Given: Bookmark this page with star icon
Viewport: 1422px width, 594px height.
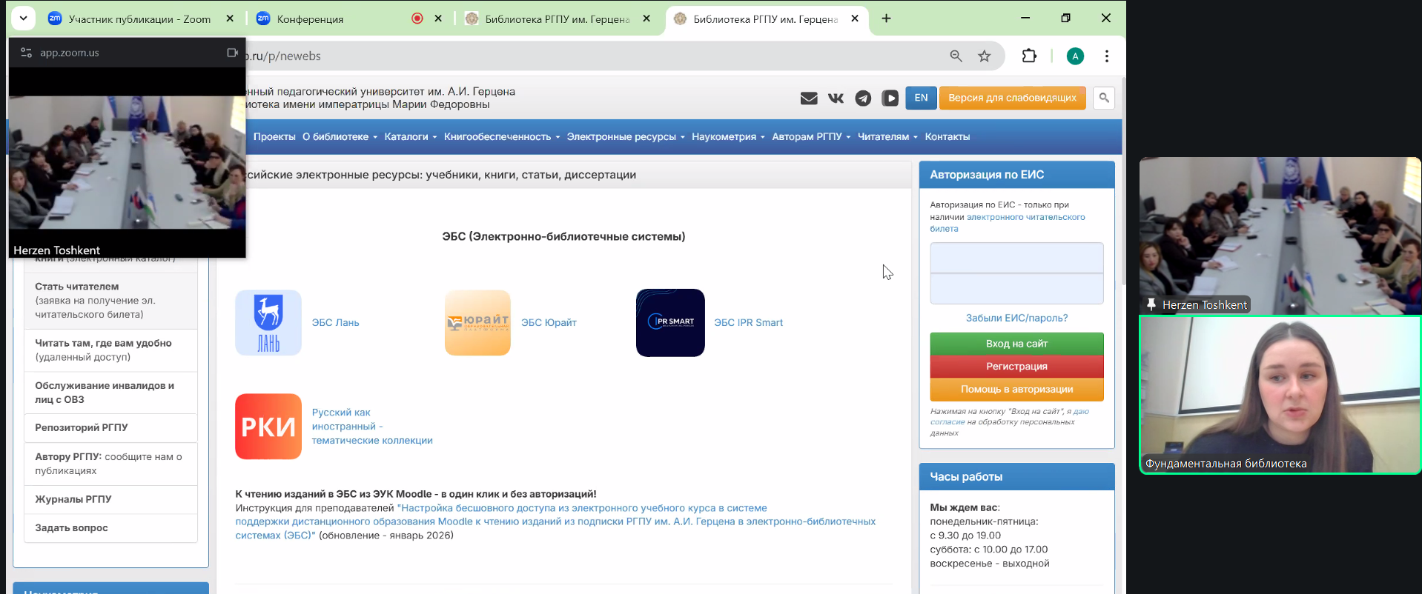Looking at the screenshot, I should (984, 56).
